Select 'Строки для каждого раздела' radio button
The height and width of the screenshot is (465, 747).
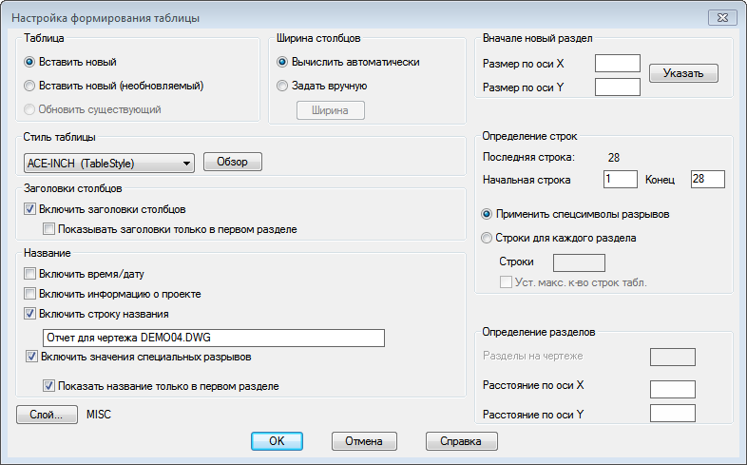point(488,238)
